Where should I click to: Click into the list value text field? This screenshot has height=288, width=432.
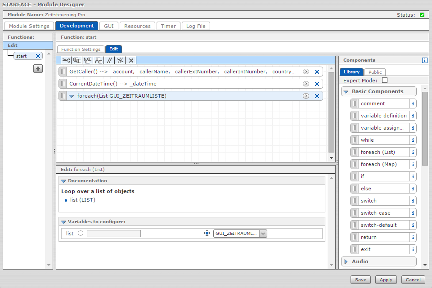(x=113, y=234)
